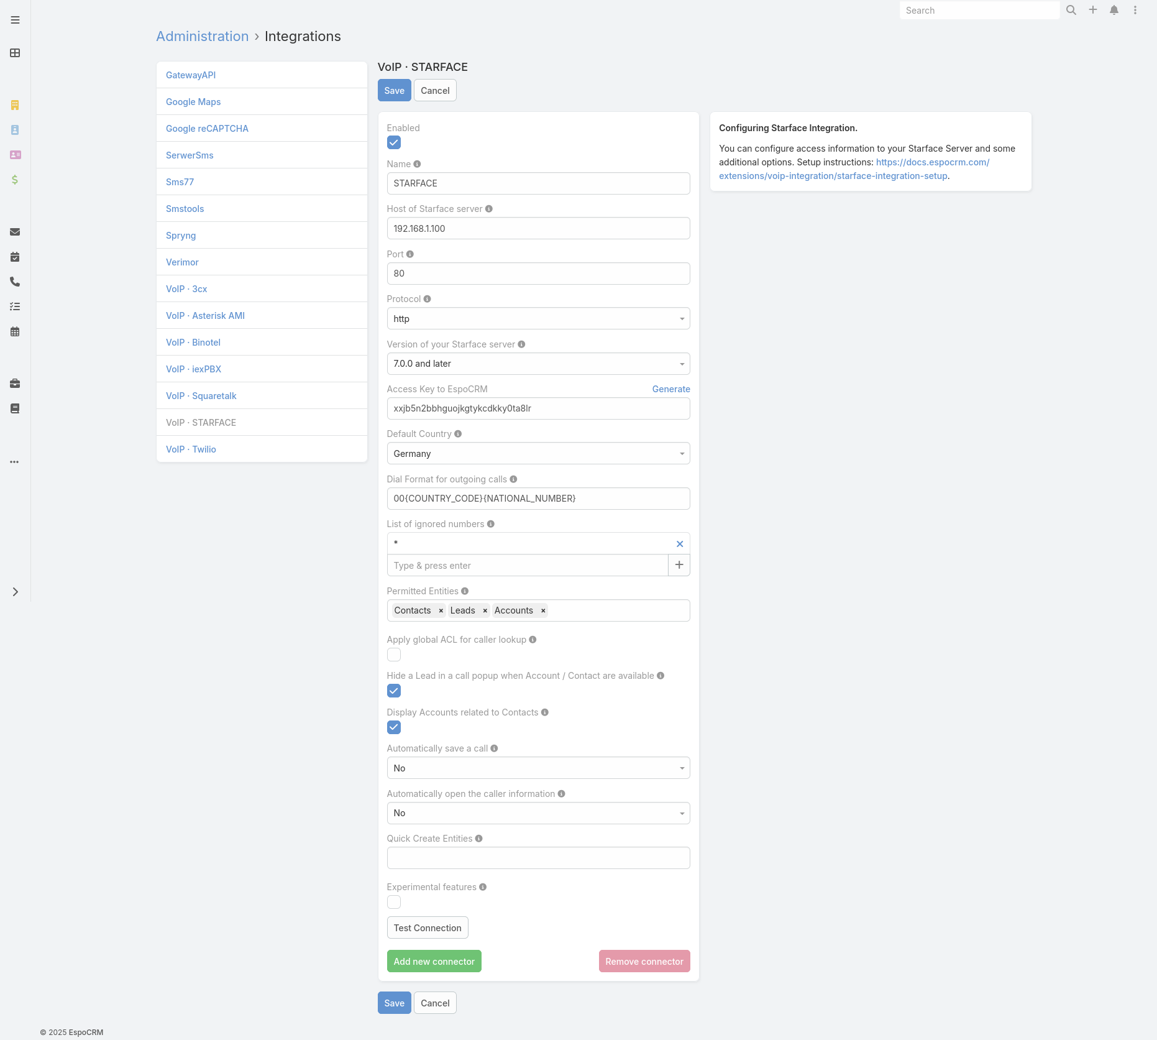The height and width of the screenshot is (1040, 1157).
Task: Select the Calendar icon in sidebar
Action: point(14,331)
